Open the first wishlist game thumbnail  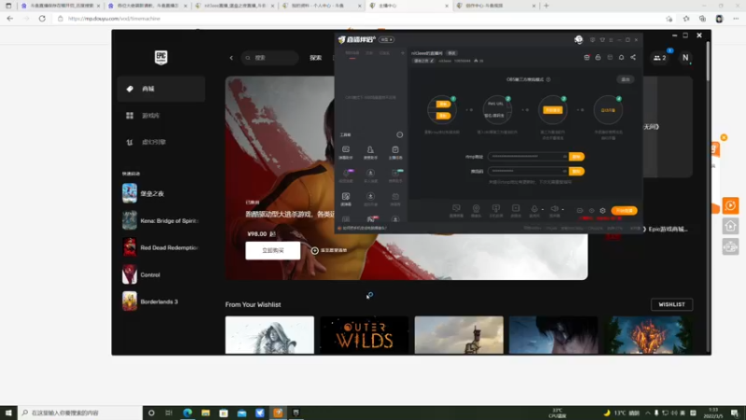(269, 335)
